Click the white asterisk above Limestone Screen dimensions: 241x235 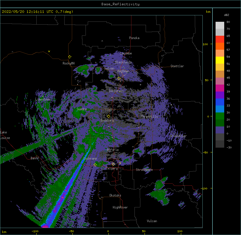(x=43, y=97)
